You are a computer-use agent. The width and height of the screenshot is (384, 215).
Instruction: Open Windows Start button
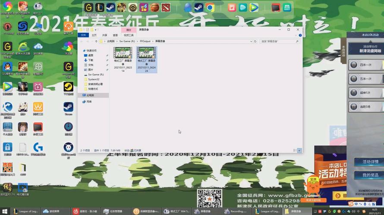[4, 211]
